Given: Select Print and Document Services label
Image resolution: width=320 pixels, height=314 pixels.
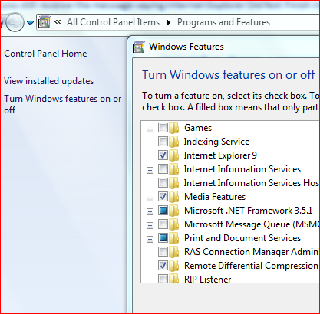Looking at the screenshot, I should (x=242, y=238).
